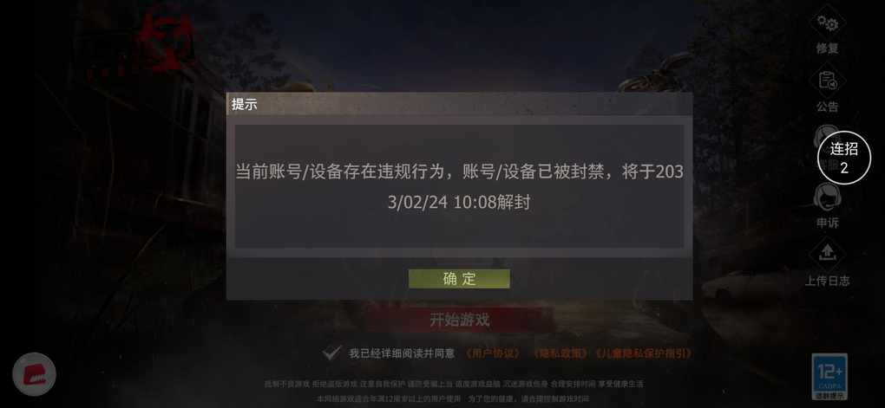Viewport: 885px width, 408px height.
Task: Tap the 申诉 appeal headset icon
Action: click(828, 198)
